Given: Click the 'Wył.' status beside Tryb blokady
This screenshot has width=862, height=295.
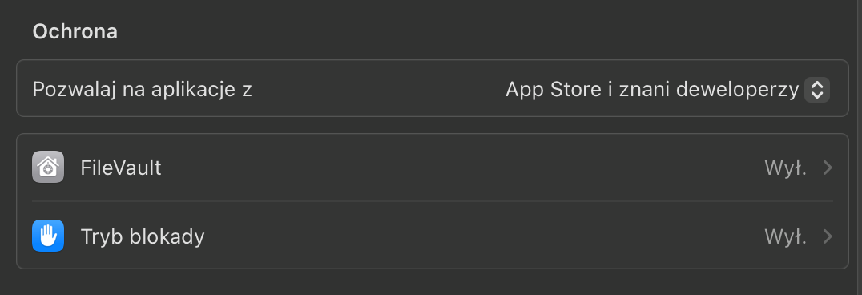Looking at the screenshot, I should pos(786,236).
